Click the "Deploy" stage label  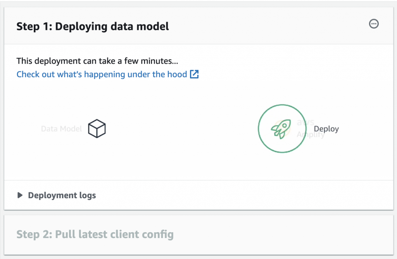pyautogui.click(x=326, y=129)
